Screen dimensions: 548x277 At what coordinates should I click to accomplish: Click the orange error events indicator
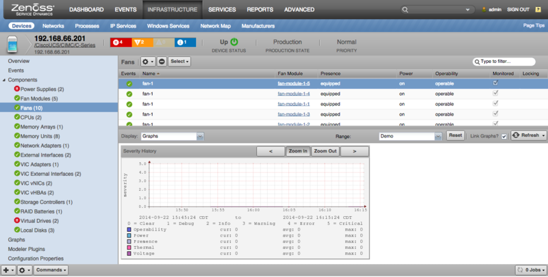[142, 42]
